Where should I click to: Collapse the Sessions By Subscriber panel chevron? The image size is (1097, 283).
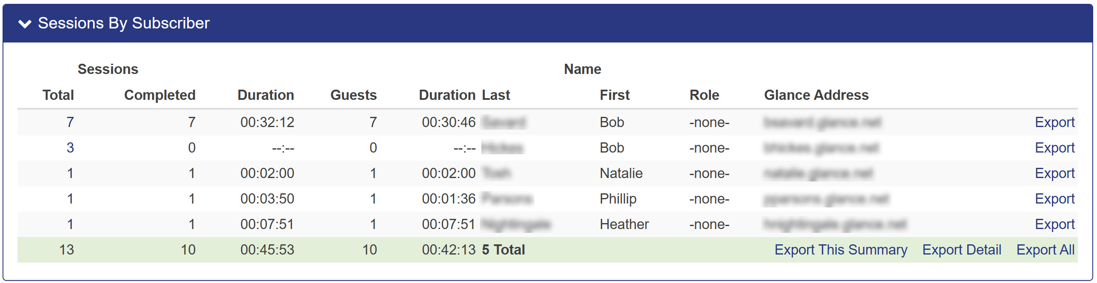pos(25,24)
